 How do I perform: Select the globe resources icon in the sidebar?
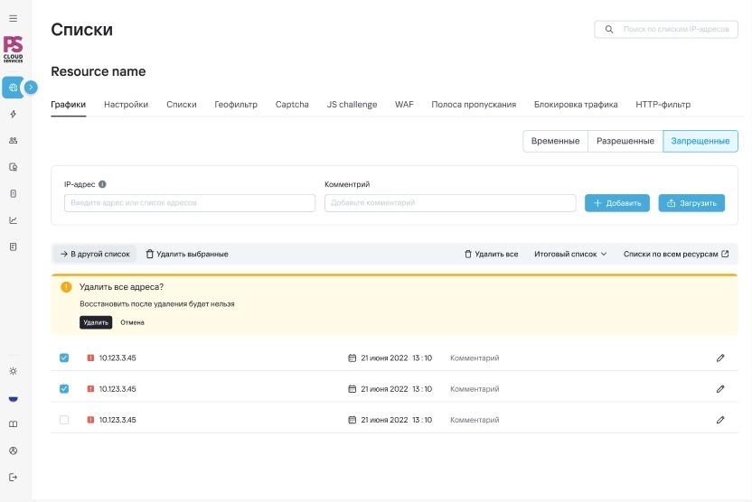pyautogui.click(x=13, y=88)
